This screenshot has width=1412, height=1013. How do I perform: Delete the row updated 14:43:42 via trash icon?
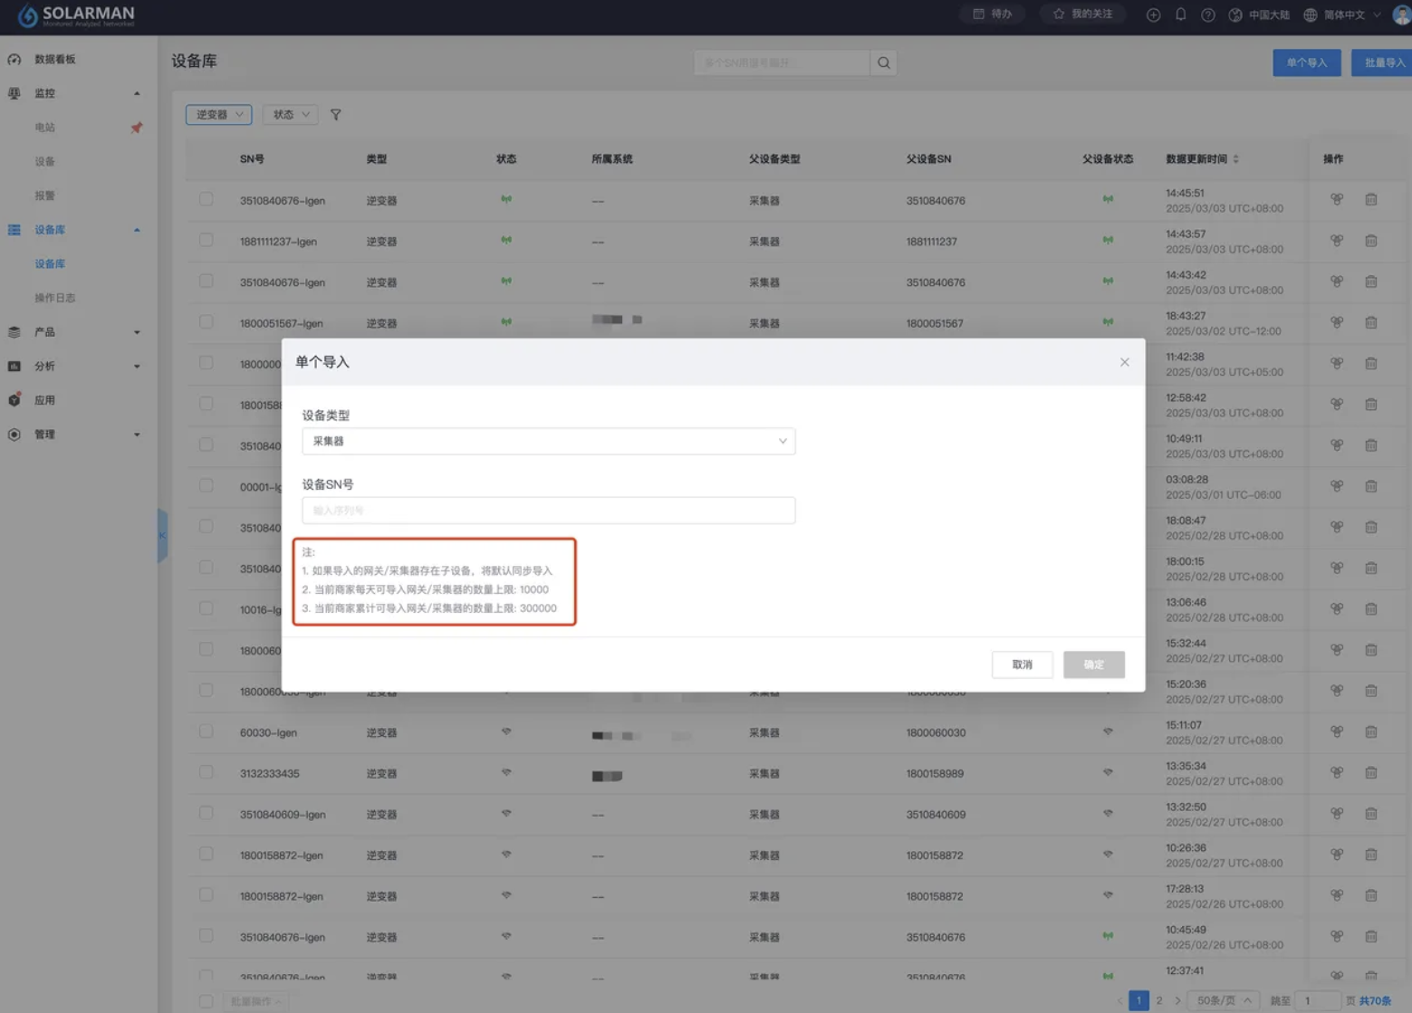(x=1371, y=282)
